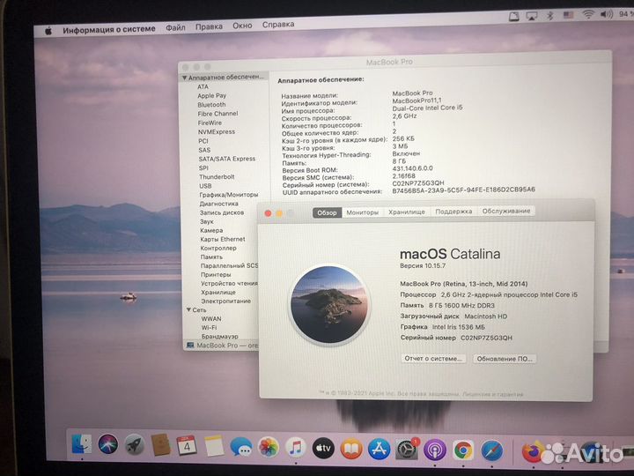Open System Preferences gear icon
634x476 pixels.
coord(407,450)
